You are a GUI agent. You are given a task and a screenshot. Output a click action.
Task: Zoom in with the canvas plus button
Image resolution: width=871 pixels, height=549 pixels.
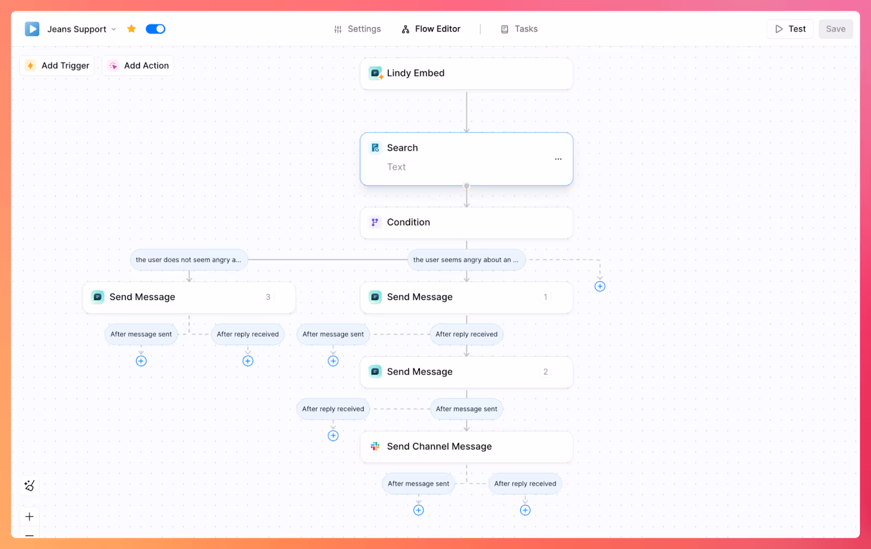coord(29,516)
